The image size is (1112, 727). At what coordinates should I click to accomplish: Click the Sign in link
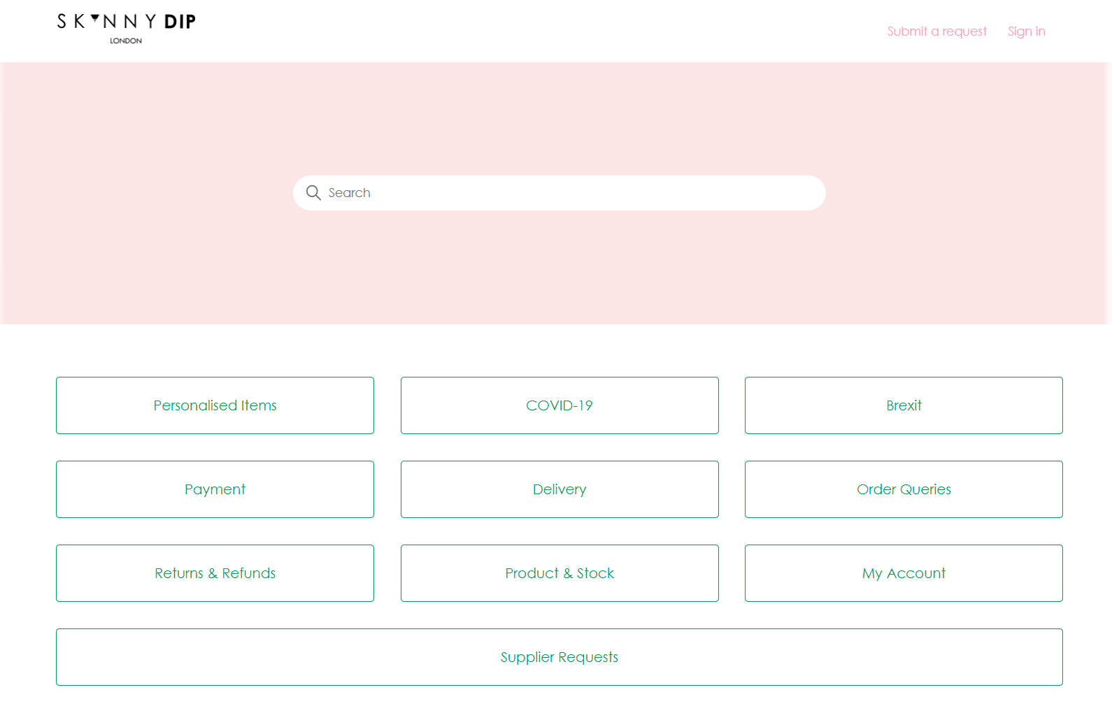(1026, 31)
